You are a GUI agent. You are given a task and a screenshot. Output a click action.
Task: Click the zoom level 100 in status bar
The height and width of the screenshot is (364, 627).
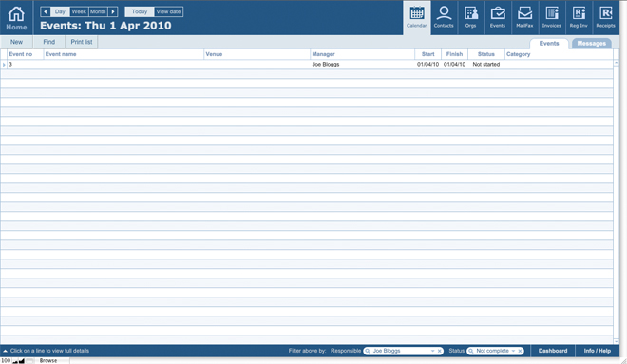(6, 361)
